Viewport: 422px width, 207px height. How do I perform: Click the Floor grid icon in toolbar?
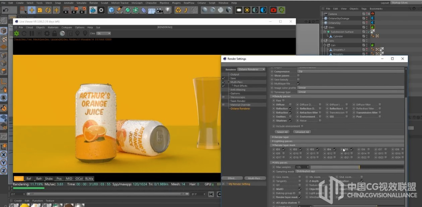point(152,10)
